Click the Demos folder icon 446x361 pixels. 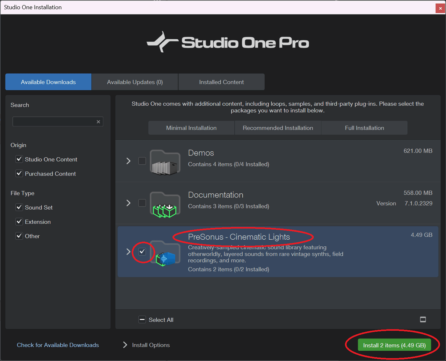click(165, 162)
